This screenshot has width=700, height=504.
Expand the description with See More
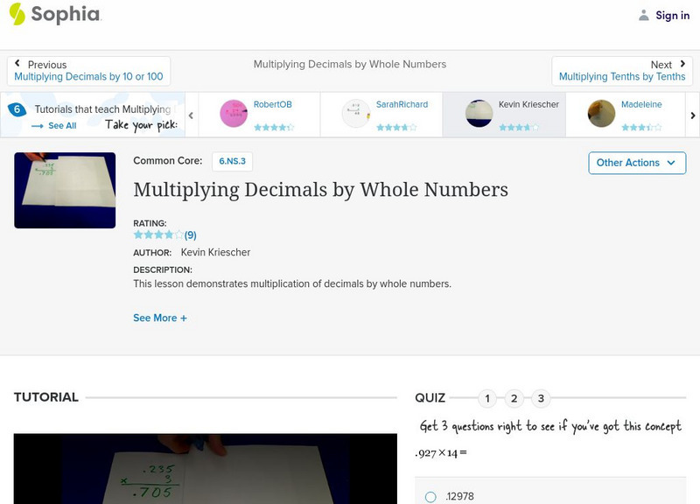pos(160,318)
